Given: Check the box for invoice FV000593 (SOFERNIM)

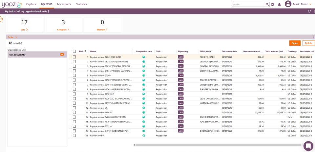Looking at the screenshot, I should pyautogui.click(x=74, y=117).
